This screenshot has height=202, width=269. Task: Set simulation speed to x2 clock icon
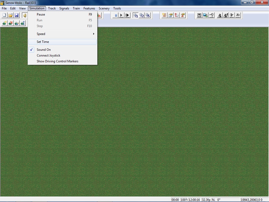(142, 15)
